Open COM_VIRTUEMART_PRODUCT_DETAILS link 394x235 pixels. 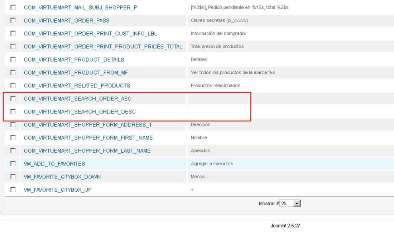coord(74,59)
